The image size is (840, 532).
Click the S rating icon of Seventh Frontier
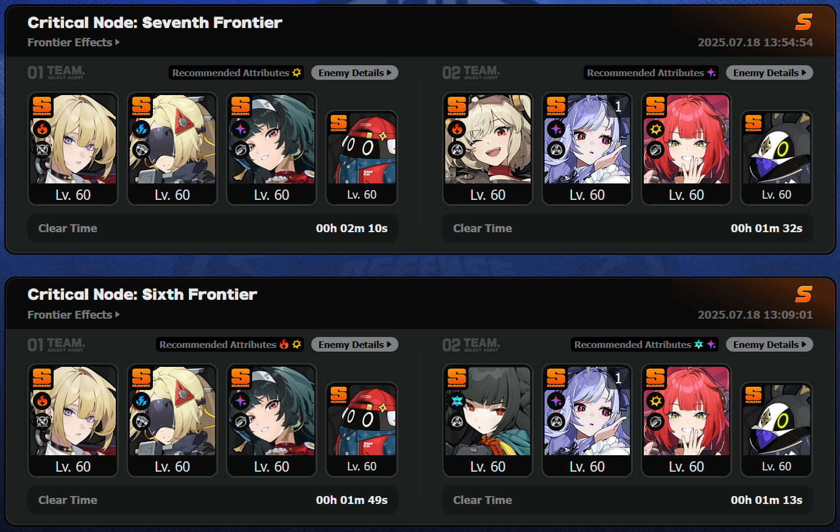[x=803, y=23]
